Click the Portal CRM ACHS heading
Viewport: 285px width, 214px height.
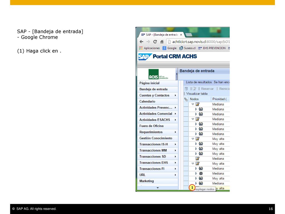(175, 56)
